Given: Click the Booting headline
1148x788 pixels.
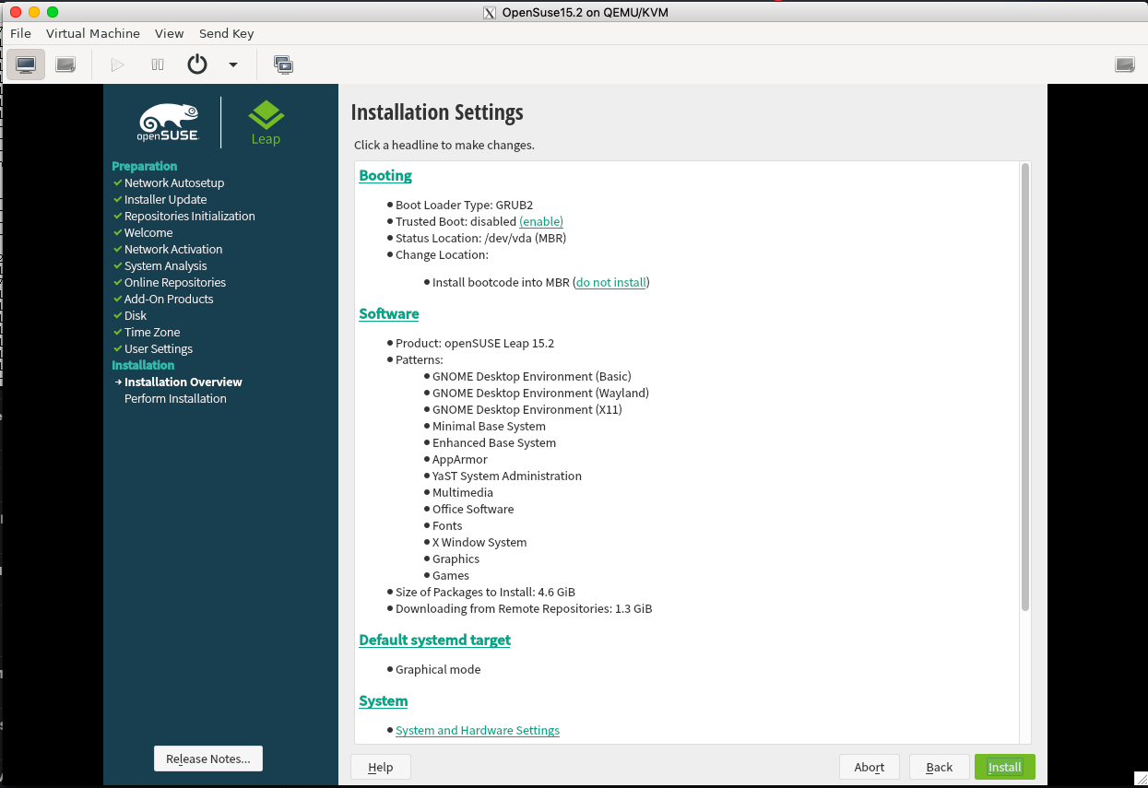Looking at the screenshot, I should click(x=385, y=175).
